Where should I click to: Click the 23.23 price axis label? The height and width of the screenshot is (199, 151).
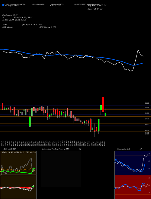[x=147, y=108]
